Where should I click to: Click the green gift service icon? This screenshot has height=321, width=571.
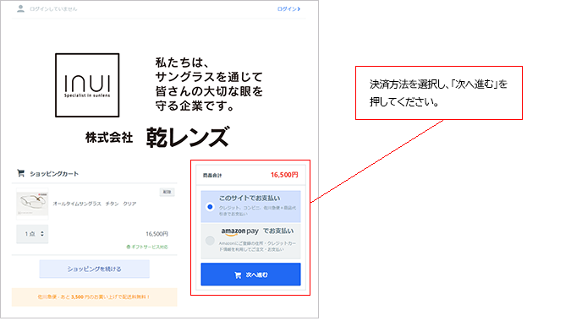coord(129,247)
